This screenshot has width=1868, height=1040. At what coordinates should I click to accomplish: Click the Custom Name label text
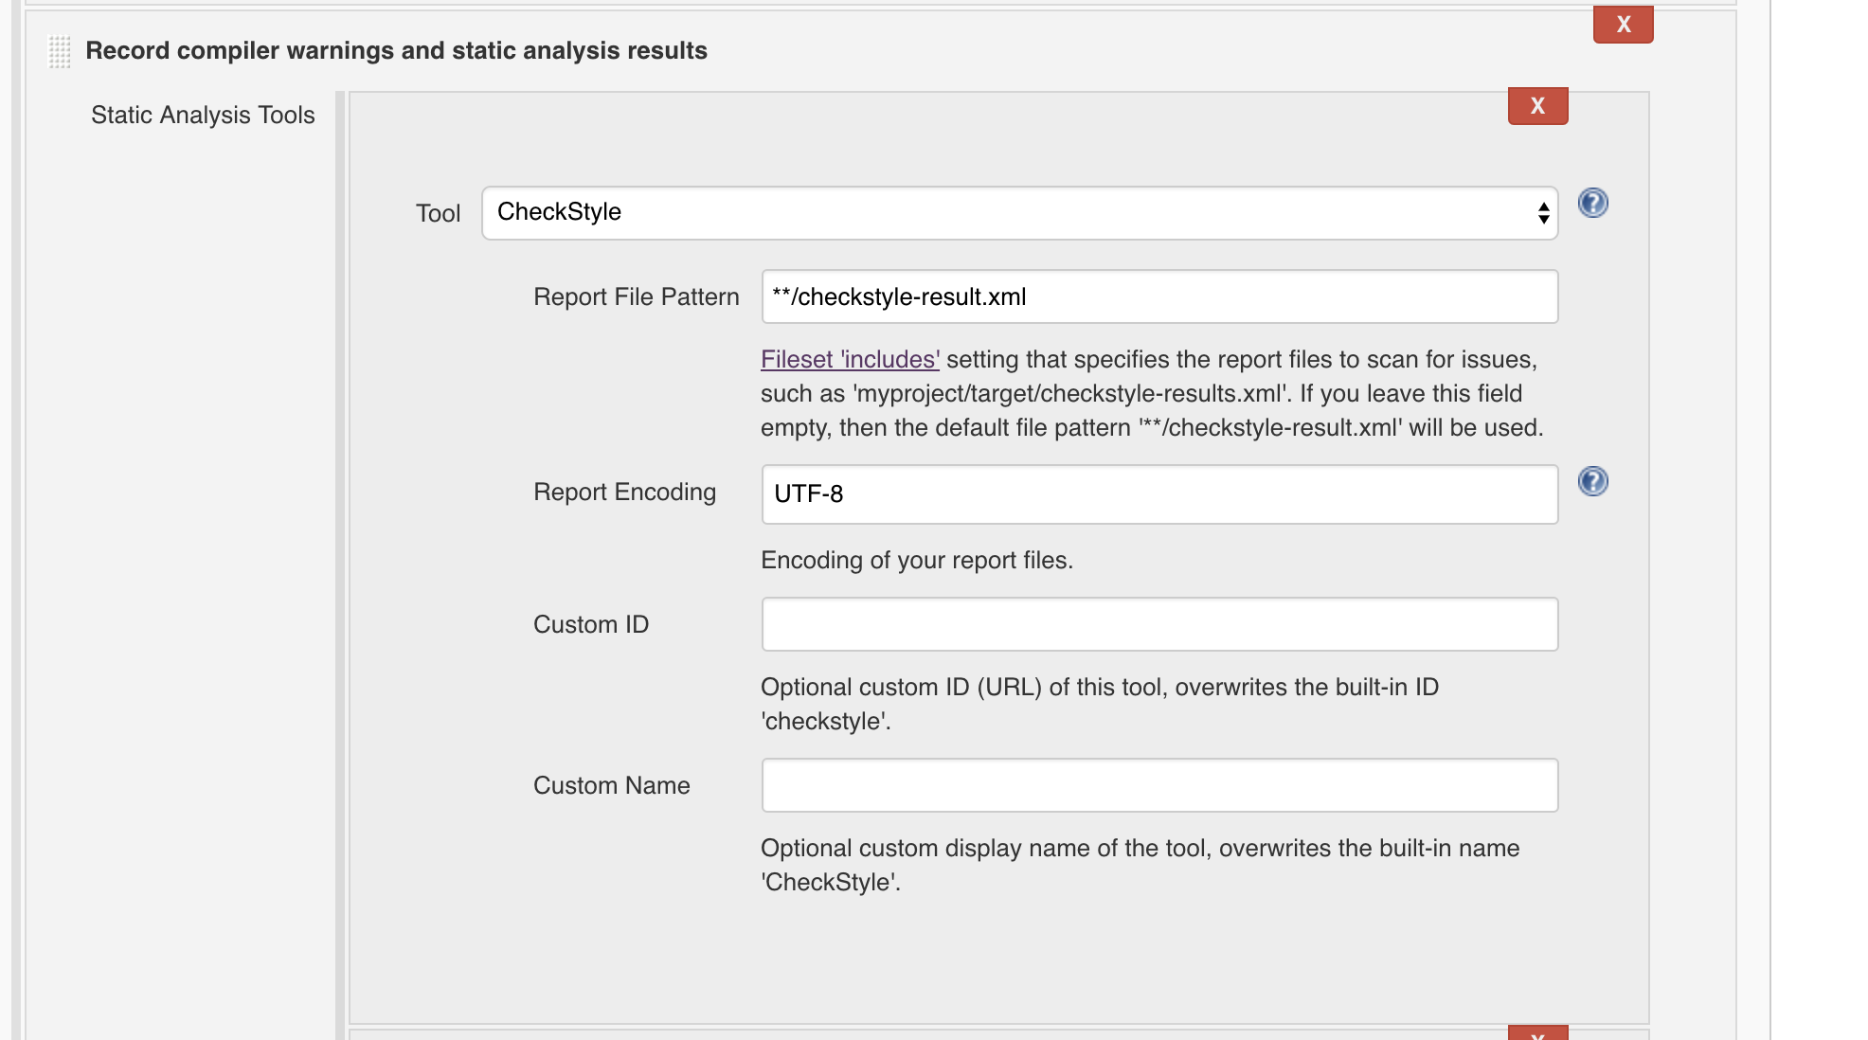click(x=611, y=786)
